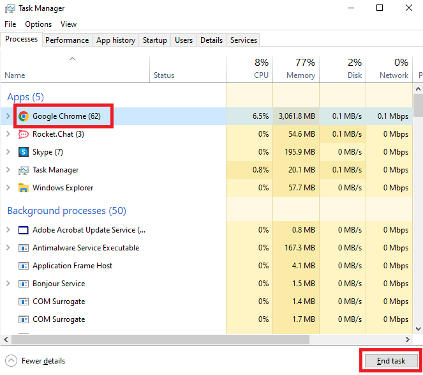Switch to the Services tab

point(244,40)
